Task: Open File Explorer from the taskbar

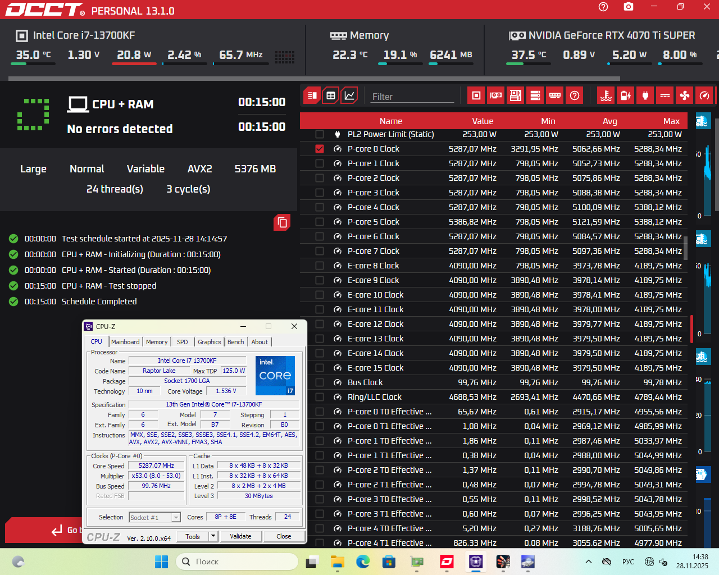Action: tap(338, 562)
